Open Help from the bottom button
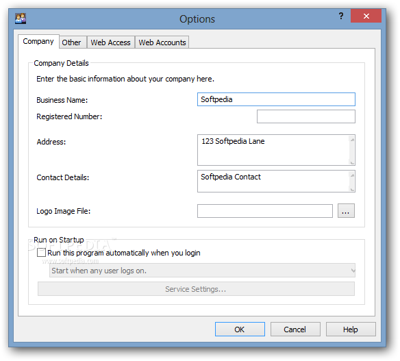This screenshot has height=361, width=400. pyautogui.click(x=351, y=329)
